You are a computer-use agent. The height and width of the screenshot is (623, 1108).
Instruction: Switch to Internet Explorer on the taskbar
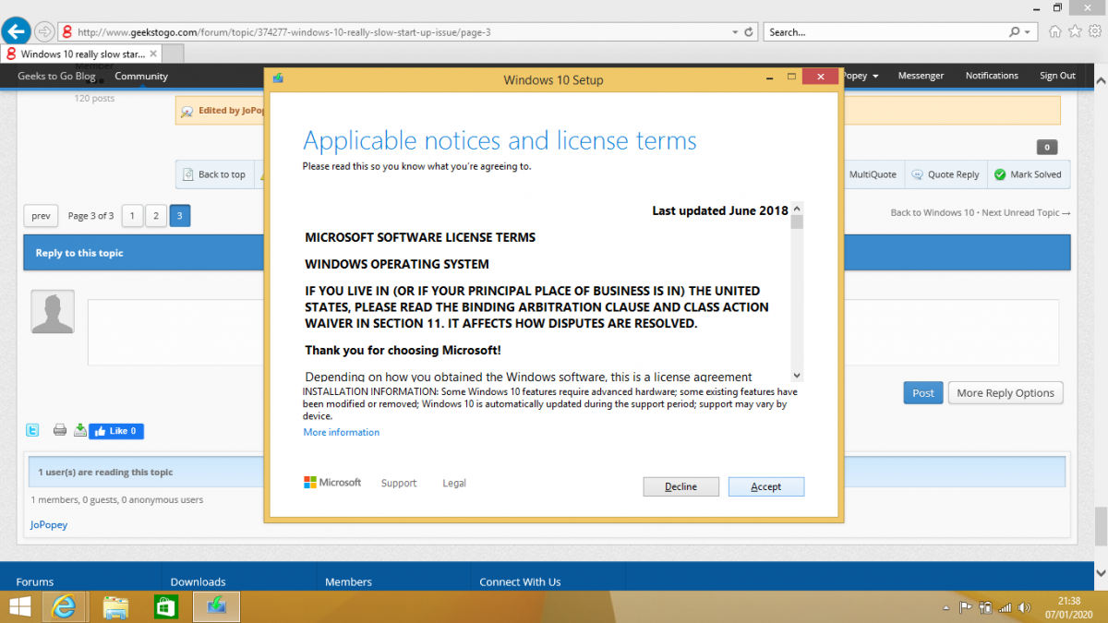[x=65, y=606]
